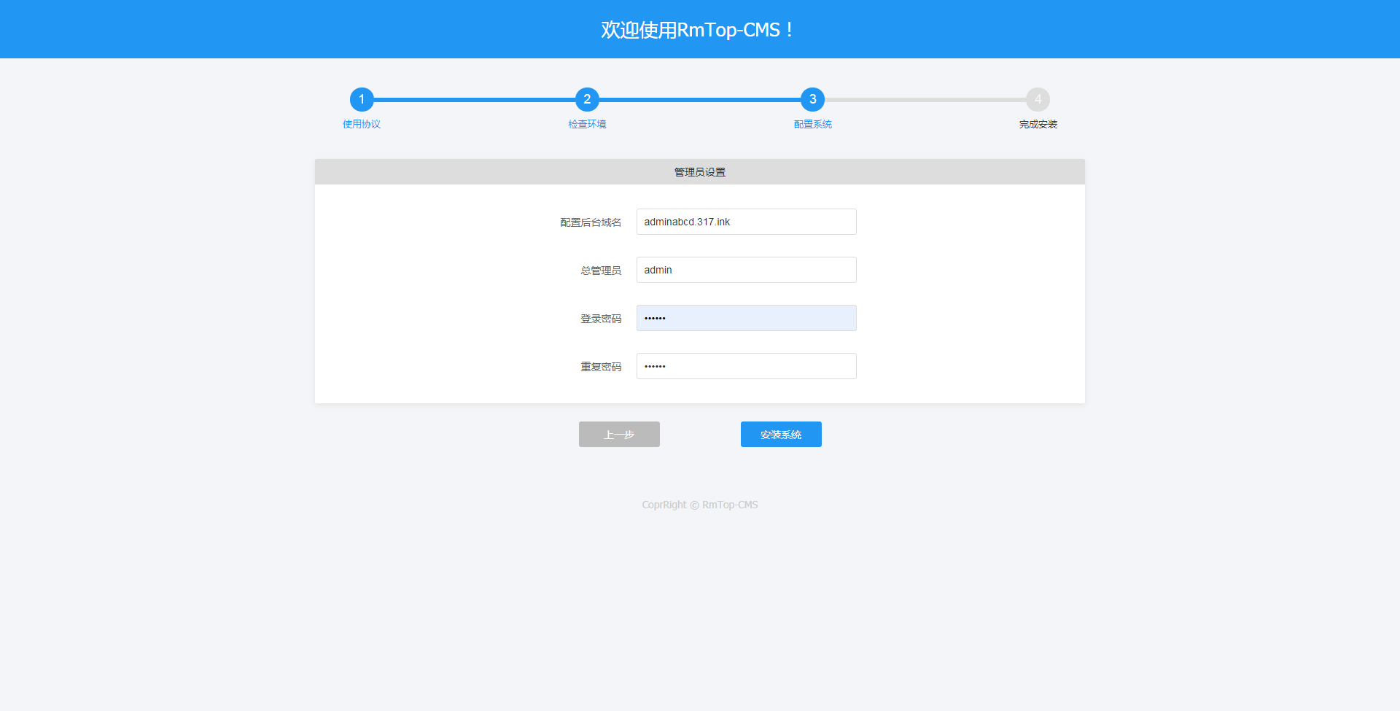The width and height of the screenshot is (1400, 711).
Task: Click the 重复密码 field label
Action: 601,367
